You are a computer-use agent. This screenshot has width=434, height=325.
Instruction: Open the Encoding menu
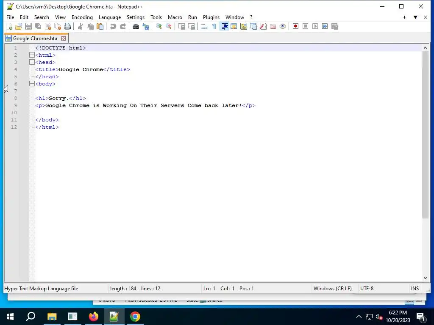click(x=82, y=17)
